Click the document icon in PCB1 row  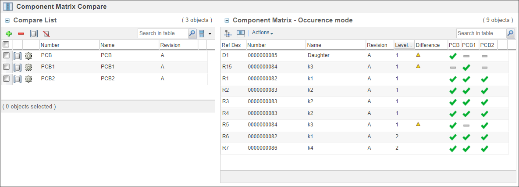(17, 67)
